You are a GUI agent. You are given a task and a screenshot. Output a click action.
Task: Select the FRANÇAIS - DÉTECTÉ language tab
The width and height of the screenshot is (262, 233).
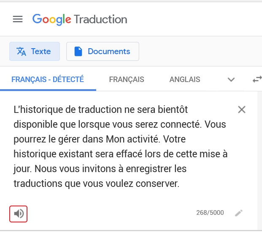[x=48, y=79]
